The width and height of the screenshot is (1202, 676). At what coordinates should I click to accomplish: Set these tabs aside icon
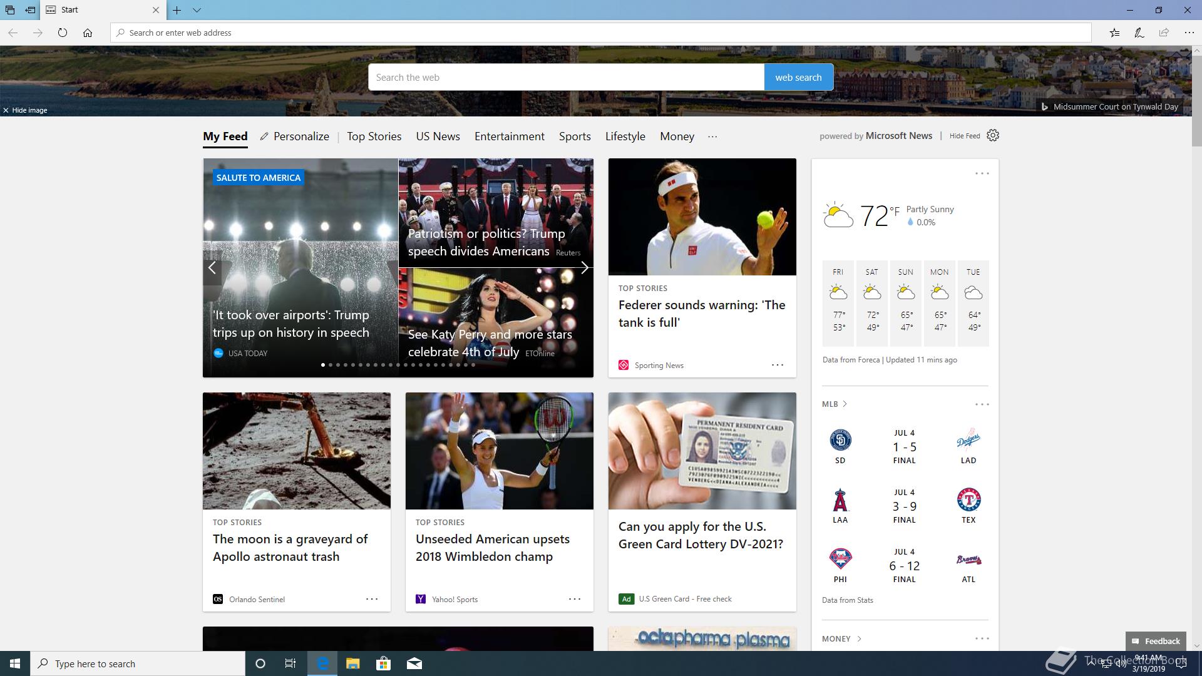tap(30, 10)
